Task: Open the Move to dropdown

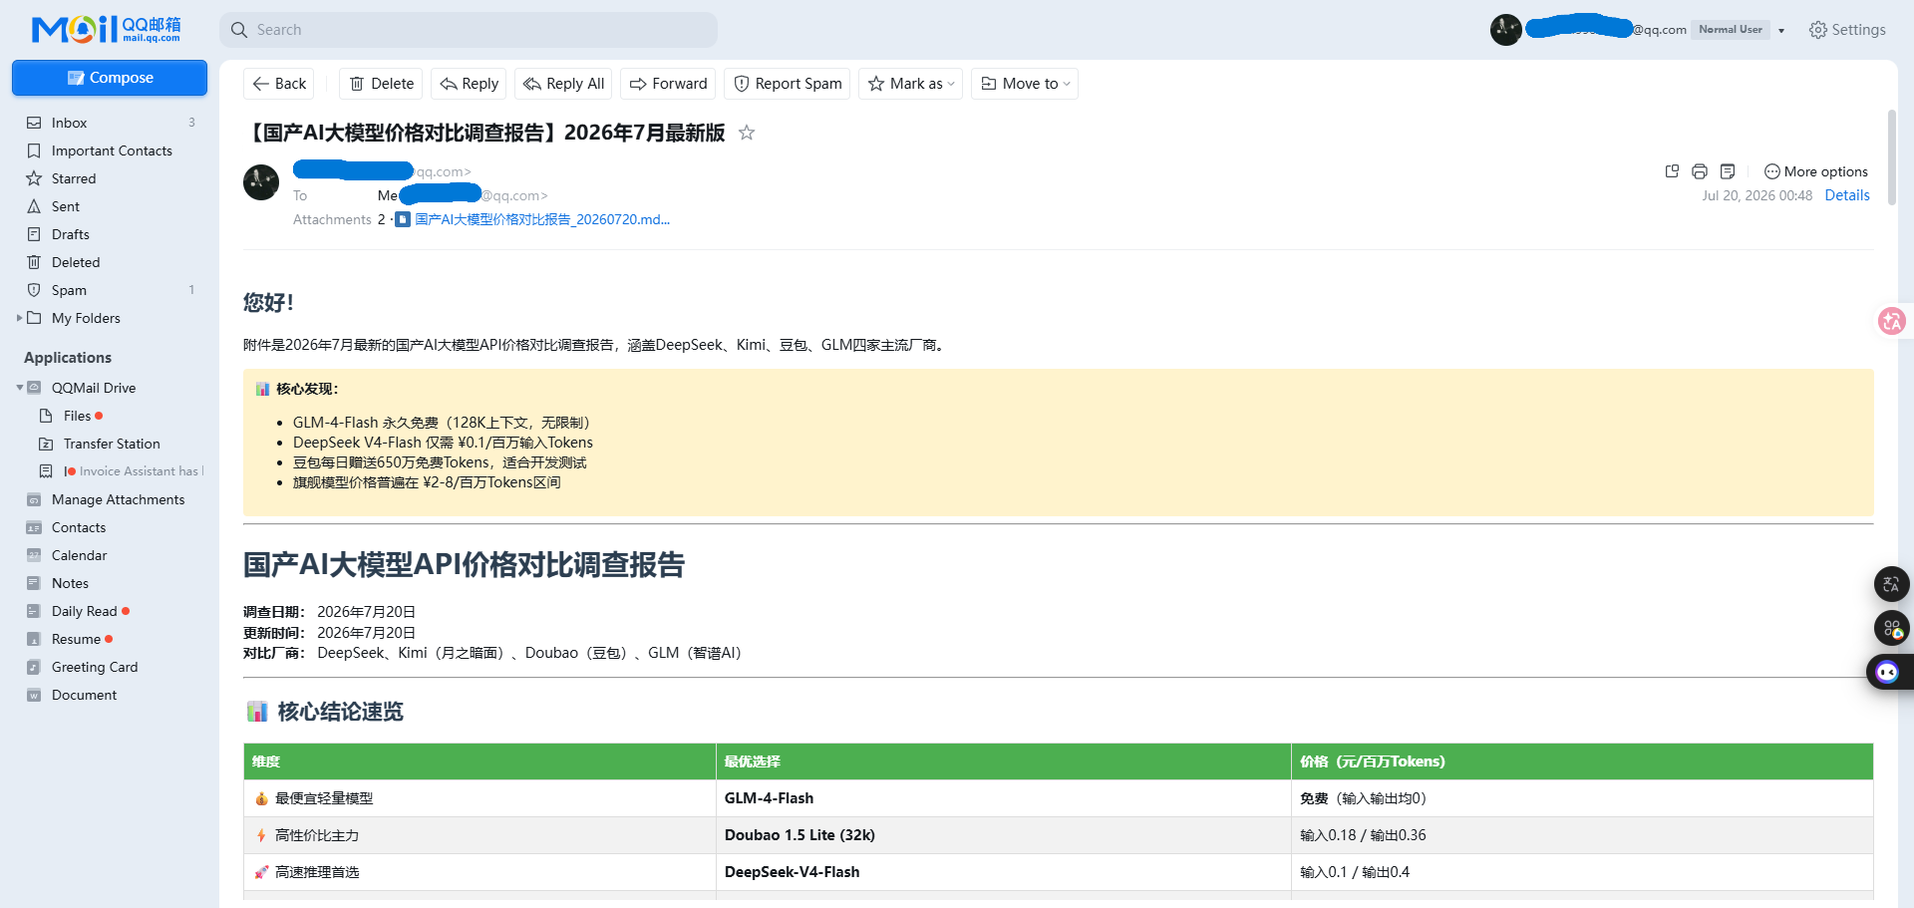Action: click(1025, 84)
